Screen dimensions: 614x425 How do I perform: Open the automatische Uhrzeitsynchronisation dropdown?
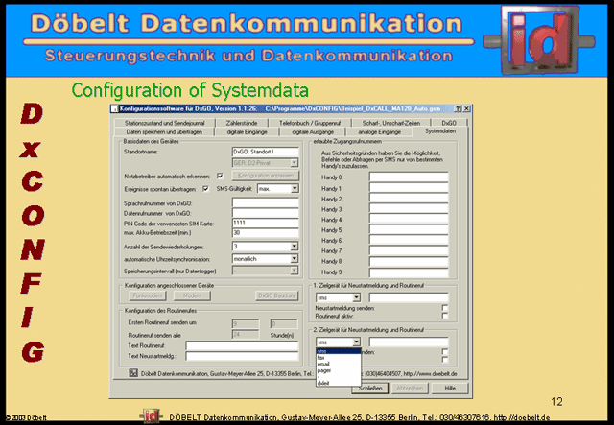(294, 259)
